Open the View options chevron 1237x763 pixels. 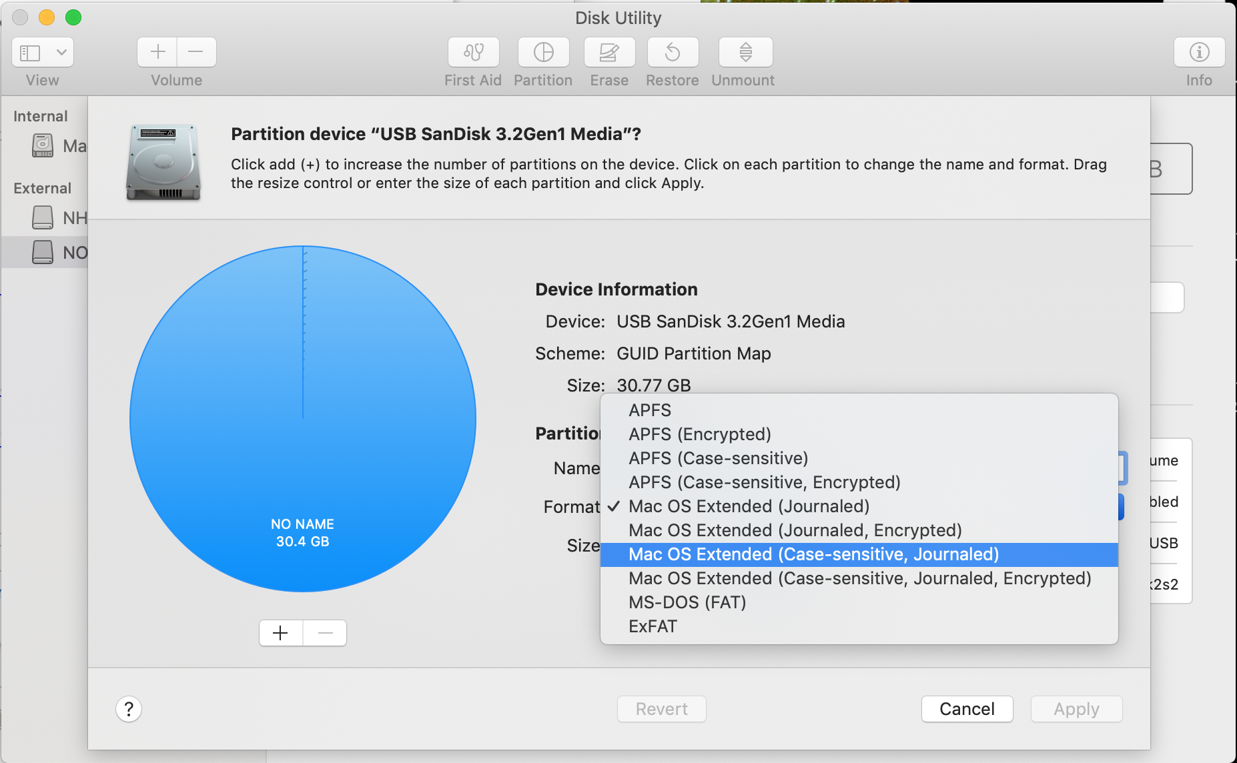pos(61,52)
